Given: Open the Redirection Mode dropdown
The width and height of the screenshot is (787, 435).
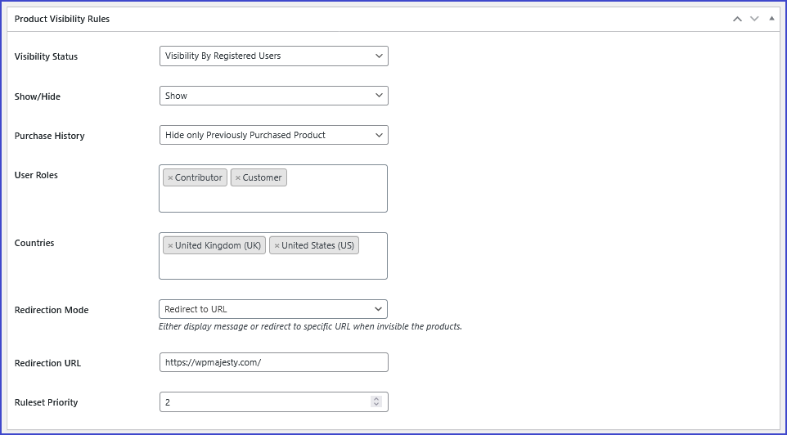Looking at the screenshot, I should 273,309.
